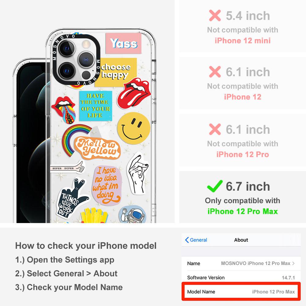Select the iPhone 12 Pro Max compatibility panel
Screen dimensions: 306x306
pyautogui.click(x=243, y=197)
